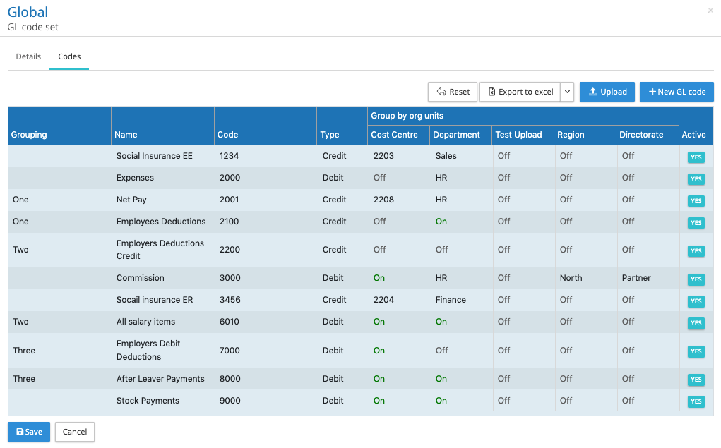The width and height of the screenshot is (721, 448).
Task: Open Cost Centre value for Commission row
Action: pos(379,278)
